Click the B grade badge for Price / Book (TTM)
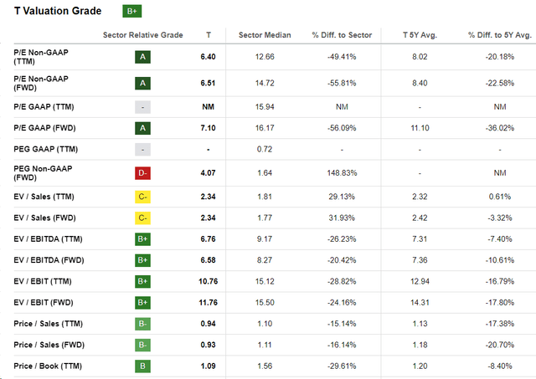The height and width of the screenshot is (379, 536). point(143,366)
